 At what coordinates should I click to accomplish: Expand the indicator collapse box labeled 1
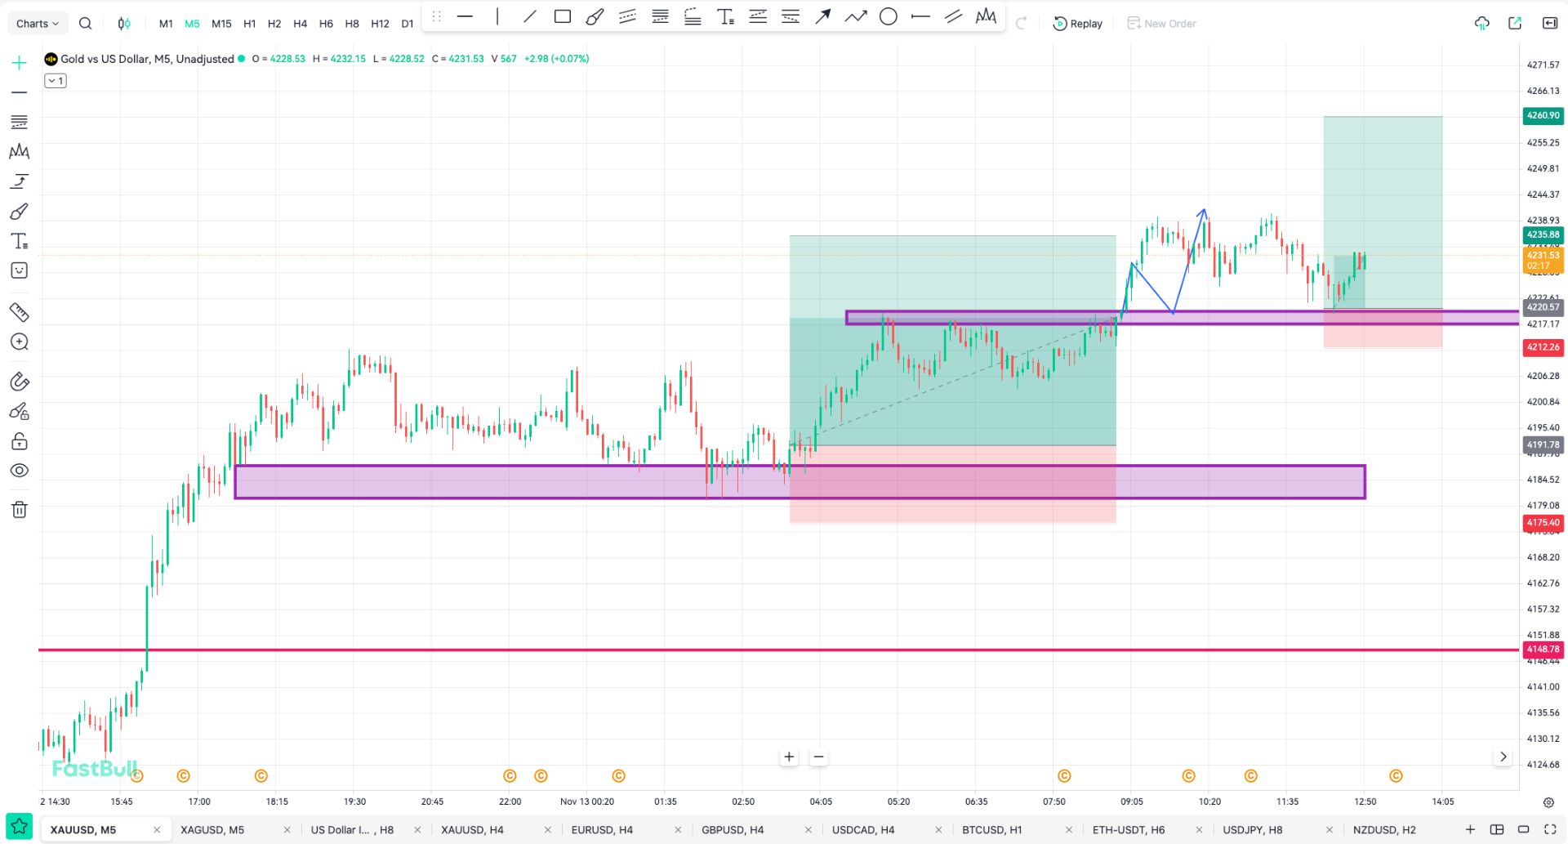[x=56, y=81]
